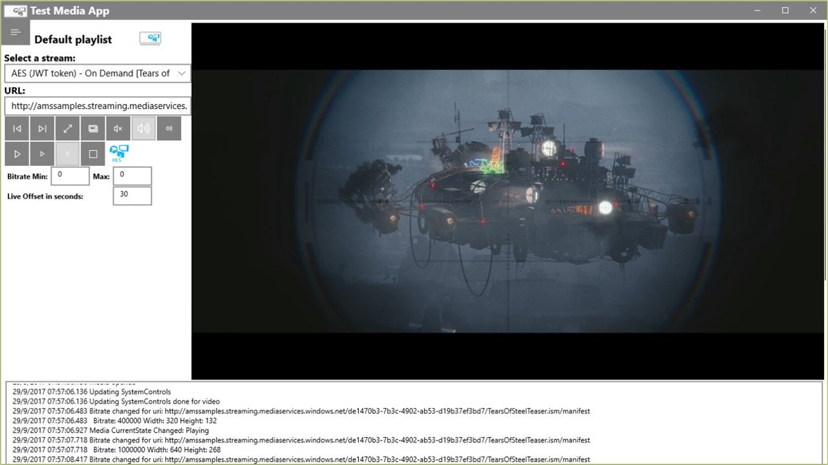Click the video playback area
This screenshot has height=465, width=828.
(508, 201)
